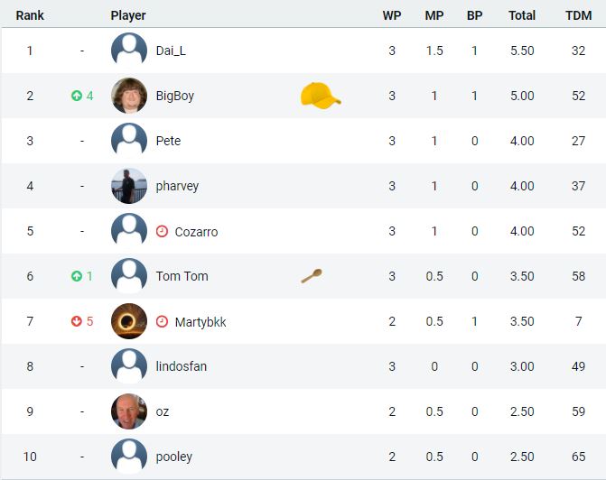Sort by the Total column header
The image size is (606, 480).
coord(522,15)
